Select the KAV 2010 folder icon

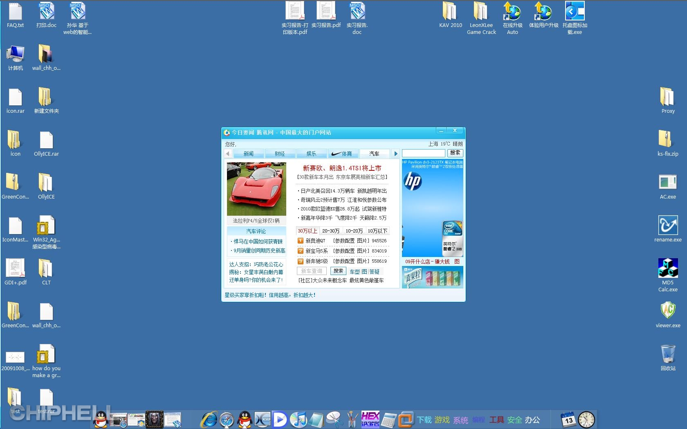(450, 15)
